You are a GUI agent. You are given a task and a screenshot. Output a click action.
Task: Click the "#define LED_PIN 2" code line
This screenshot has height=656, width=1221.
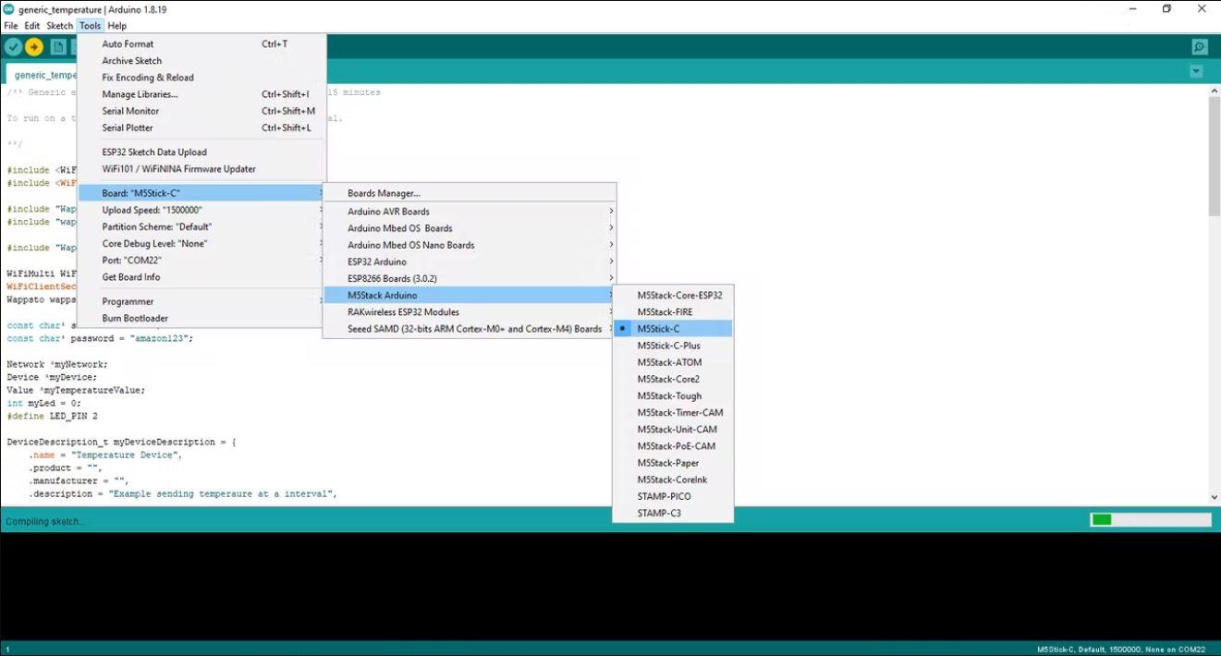click(x=52, y=417)
